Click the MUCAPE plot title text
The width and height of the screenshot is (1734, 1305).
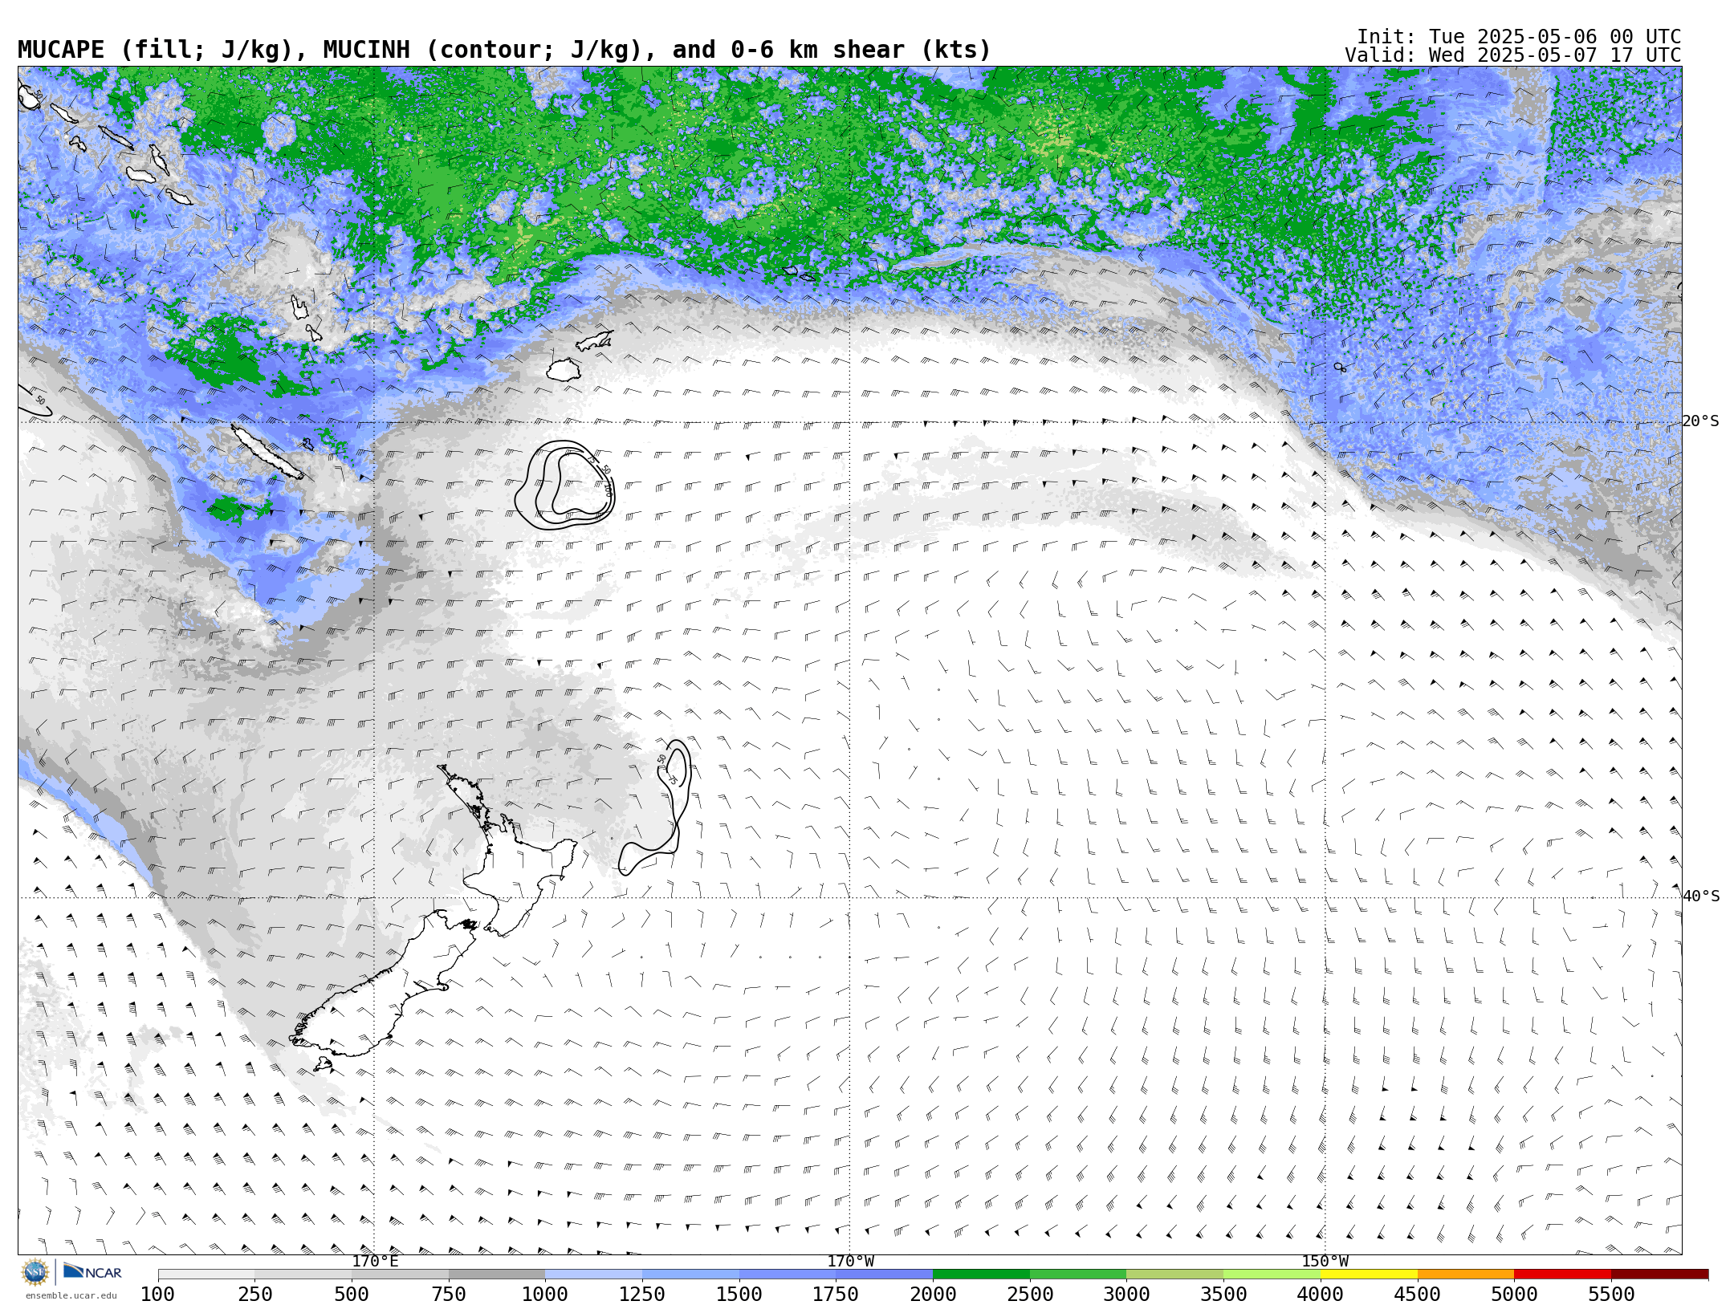(x=504, y=50)
